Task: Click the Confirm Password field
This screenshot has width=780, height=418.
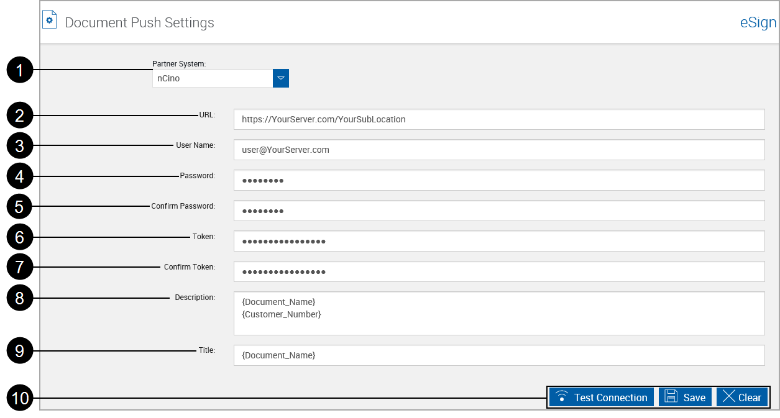Action: [x=497, y=211]
